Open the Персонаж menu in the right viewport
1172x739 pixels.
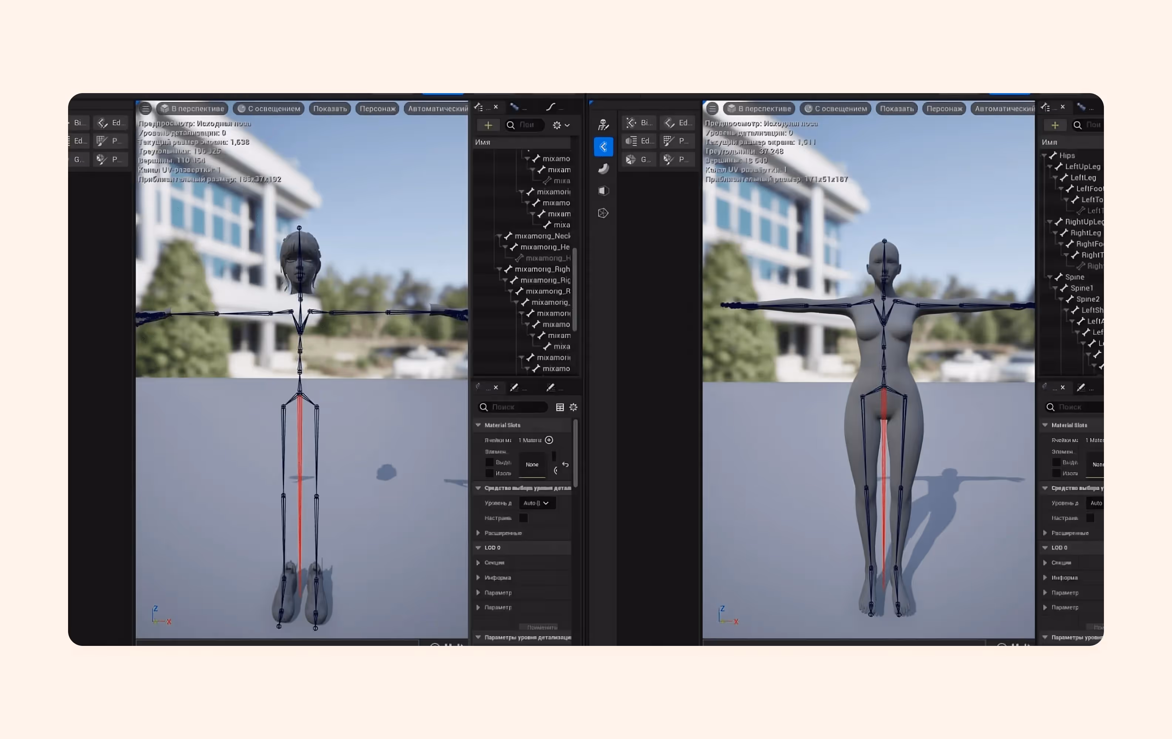pyautogui.click(x=944, y=108)
